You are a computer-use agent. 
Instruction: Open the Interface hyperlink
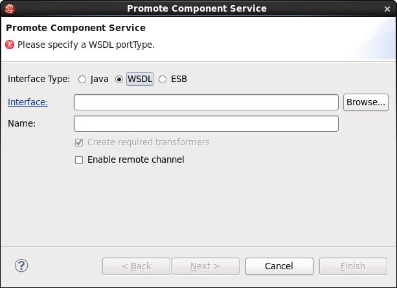point(28,102)
